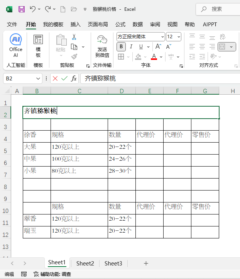Open the font settings dialog launcher
Viewport: 240px width, 279px height.
point(181,66)
